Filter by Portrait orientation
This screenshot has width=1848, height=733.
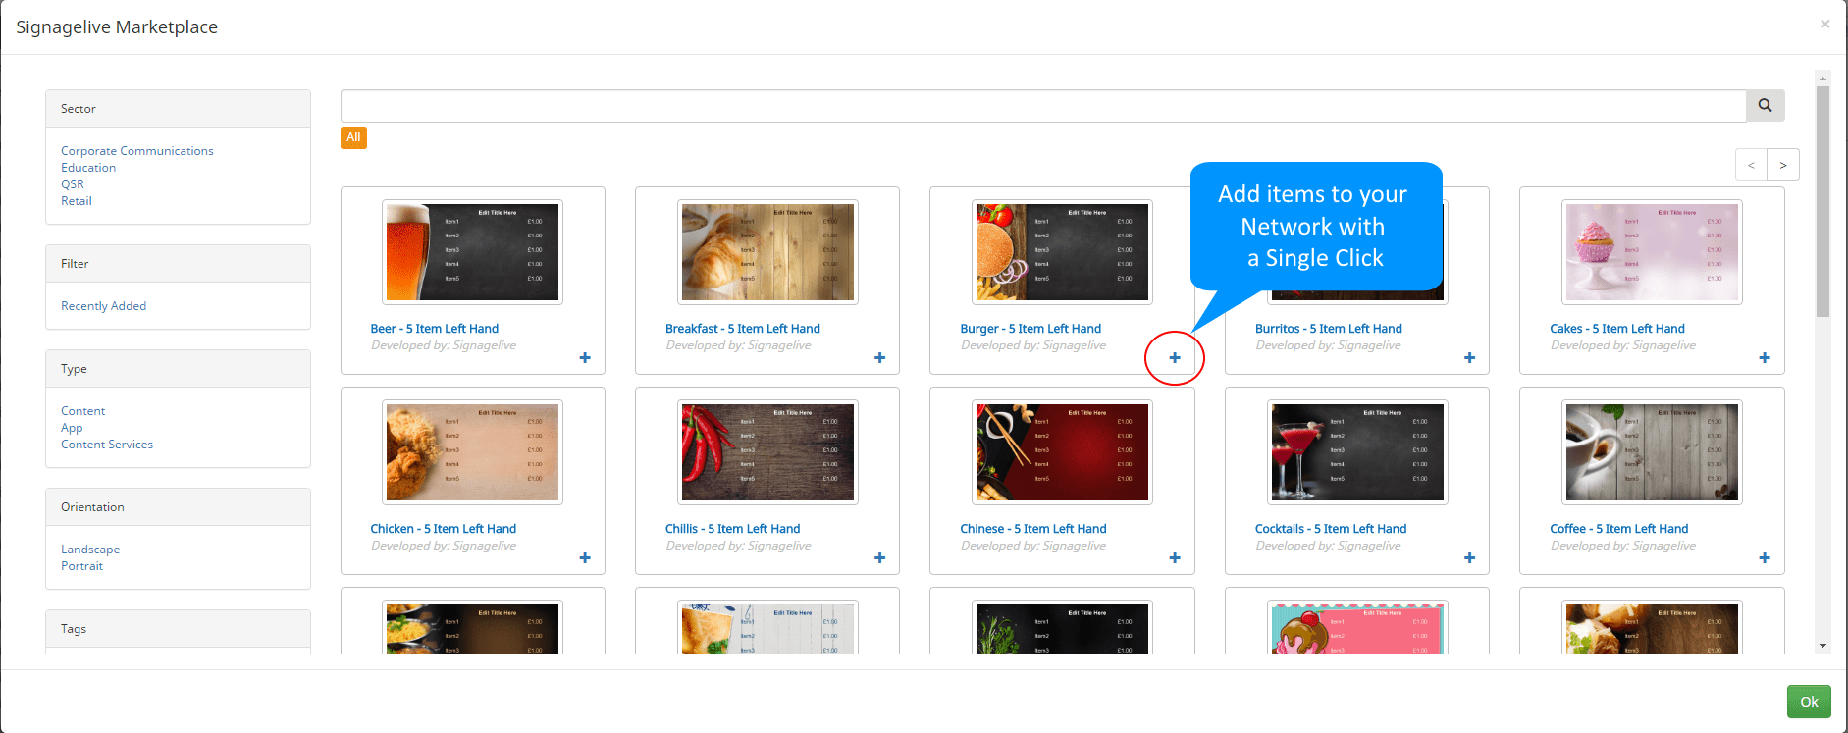coord(81,566)
